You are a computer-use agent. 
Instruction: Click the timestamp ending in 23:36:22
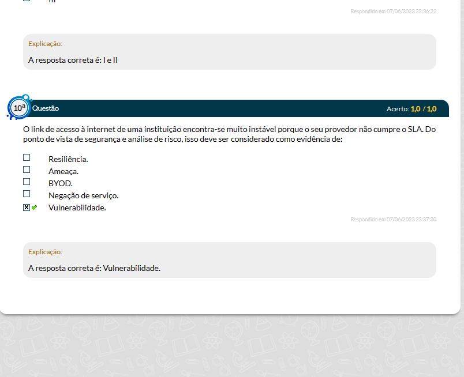click(x=393, y=11)
